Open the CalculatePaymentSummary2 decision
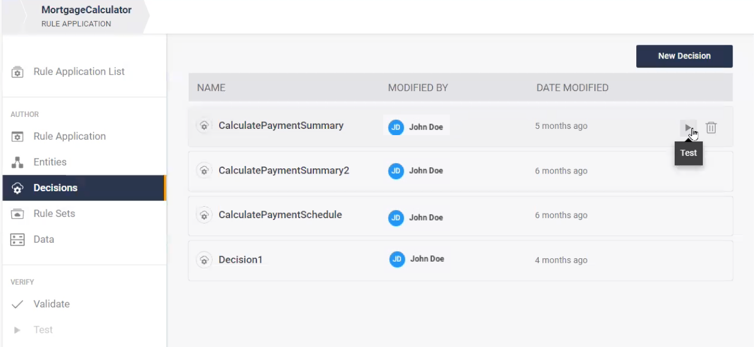 coord(283,170)
